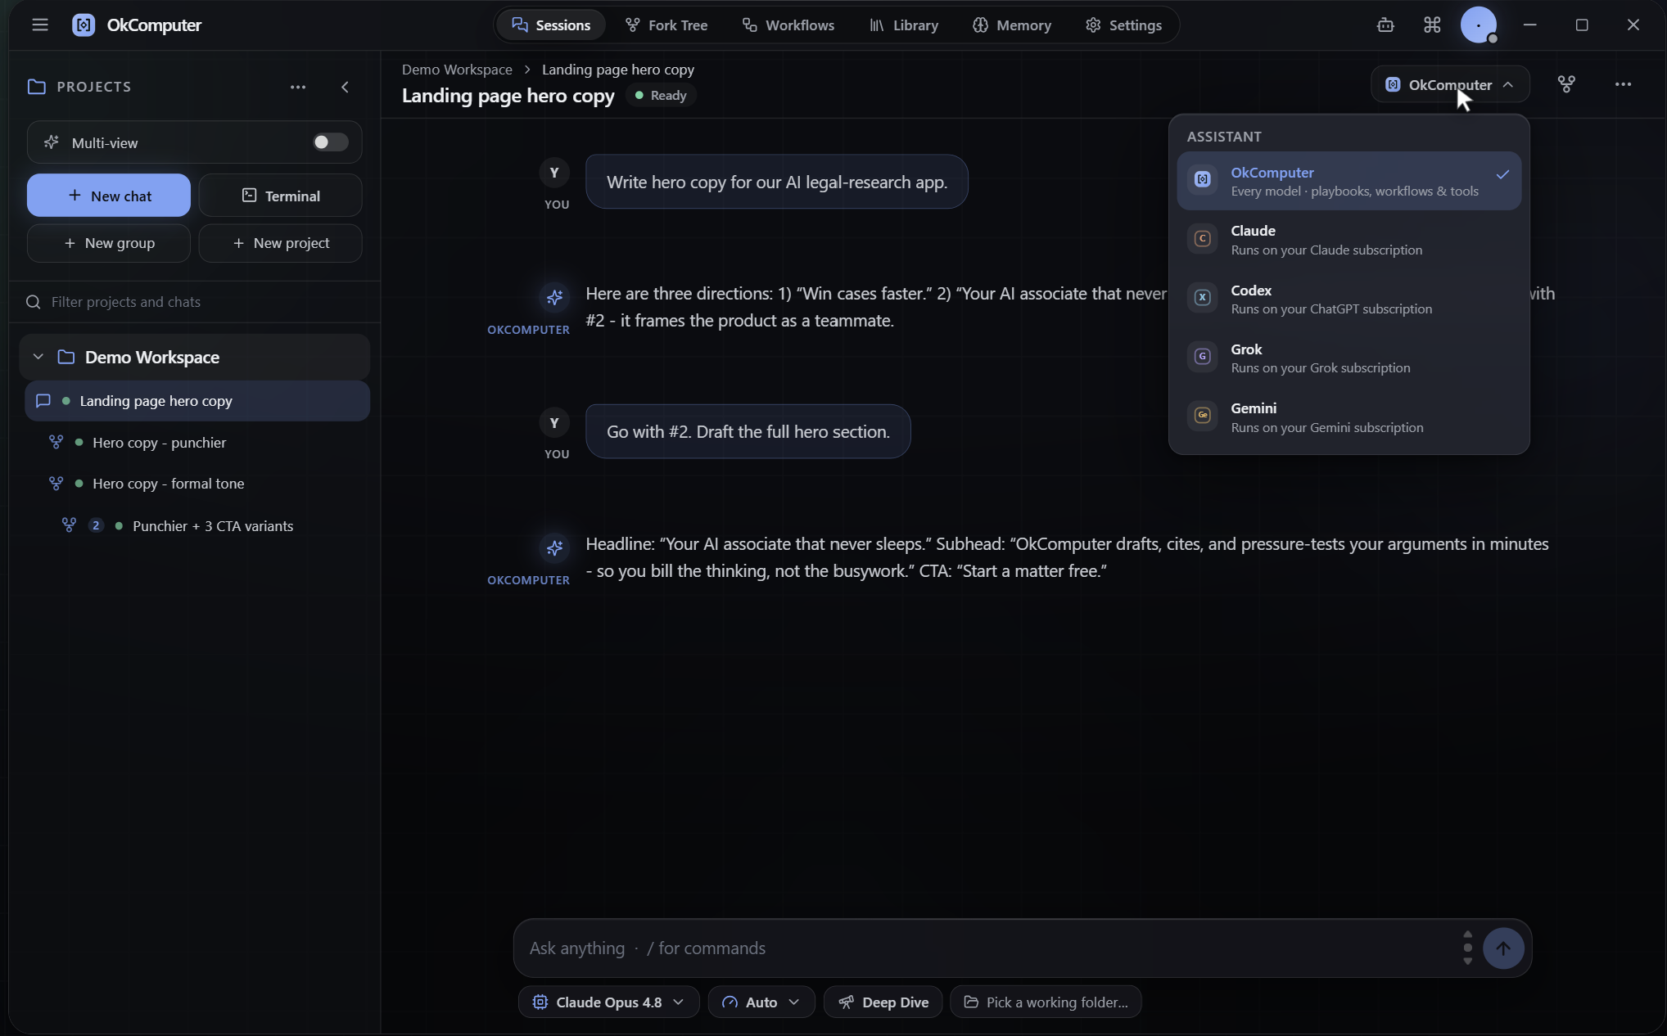Viewport: 1667px width, 1036px height.
Task: Start a New chat
Action: [109, 196]
